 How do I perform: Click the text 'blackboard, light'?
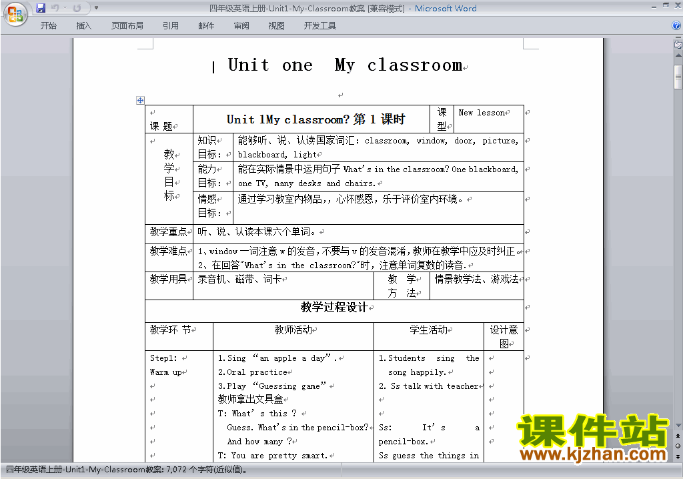pos(277,155)
